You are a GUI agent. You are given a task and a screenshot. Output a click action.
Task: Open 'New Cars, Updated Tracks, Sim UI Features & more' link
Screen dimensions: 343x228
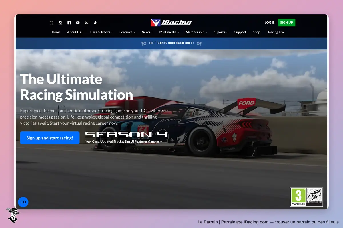pos(123,141)
